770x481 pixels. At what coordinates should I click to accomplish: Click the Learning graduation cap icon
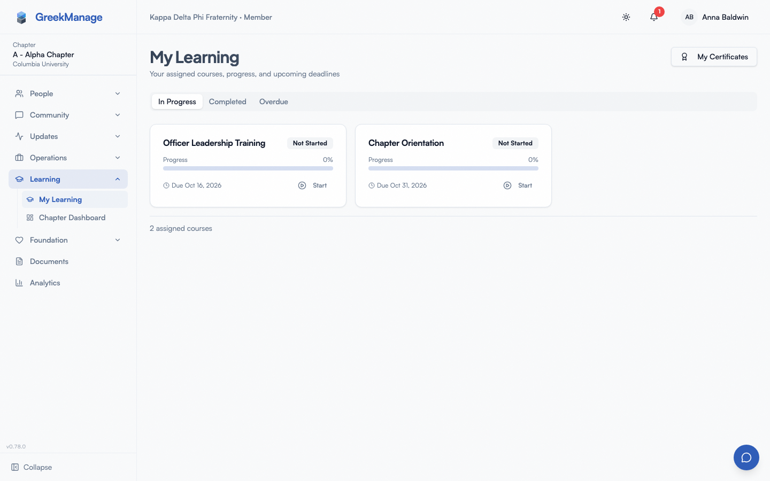pyautogui.click(x=19, y=179)
